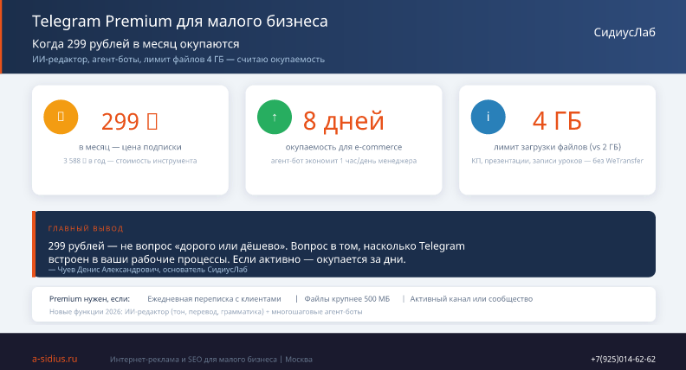Click the phone number +7(925)014-62-62
This screenshot has width=686, height=370.
click(623, 359)
